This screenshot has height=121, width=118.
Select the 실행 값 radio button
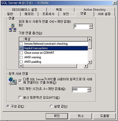click(x=51, y=106)
